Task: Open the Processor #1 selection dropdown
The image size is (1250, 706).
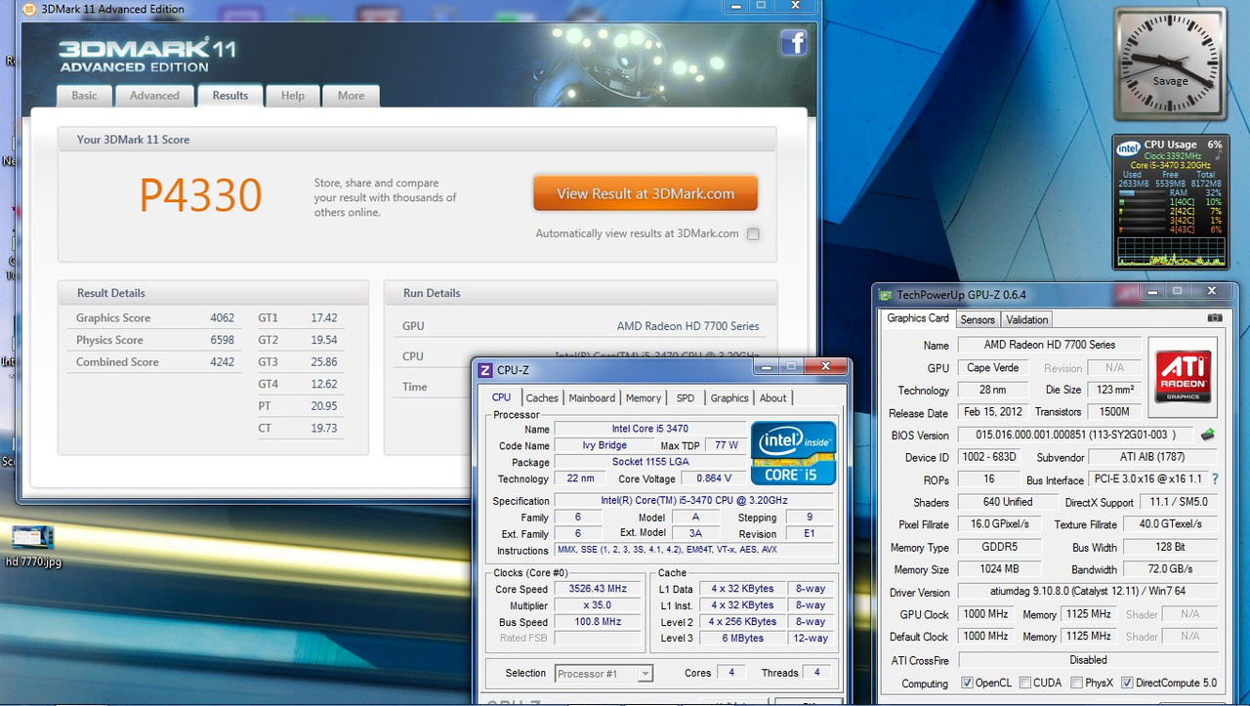Action: [604, 673]
